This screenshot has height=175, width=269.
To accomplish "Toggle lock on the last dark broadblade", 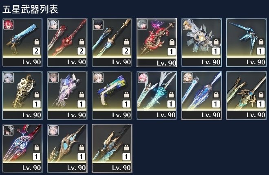I will pyautogui.click(x=126, y=147).
